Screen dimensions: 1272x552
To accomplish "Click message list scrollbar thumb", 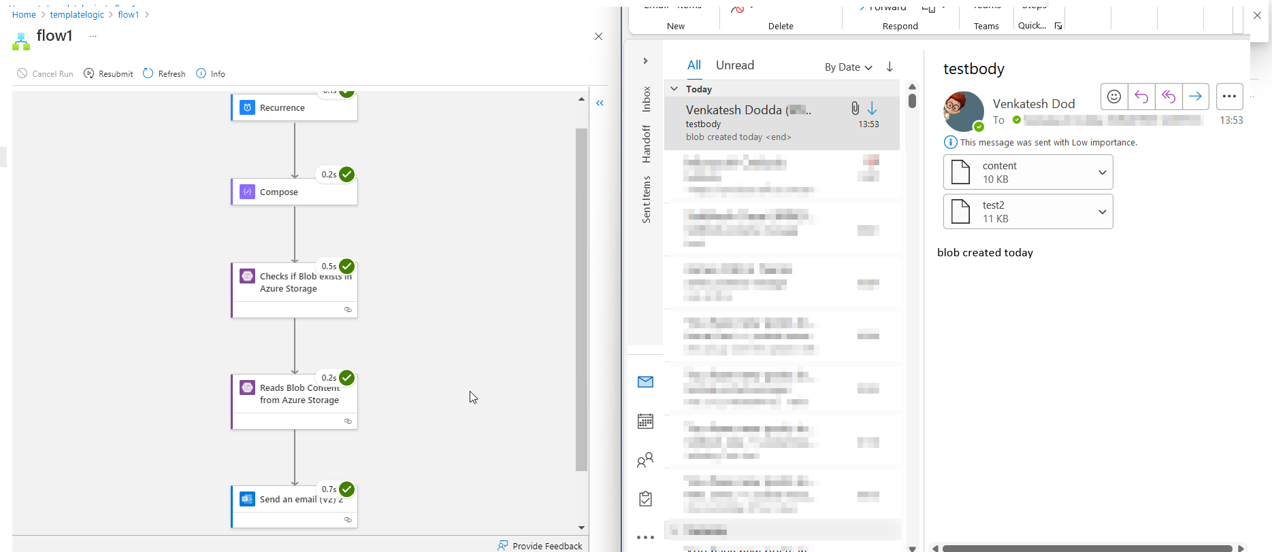I will 912,100.
